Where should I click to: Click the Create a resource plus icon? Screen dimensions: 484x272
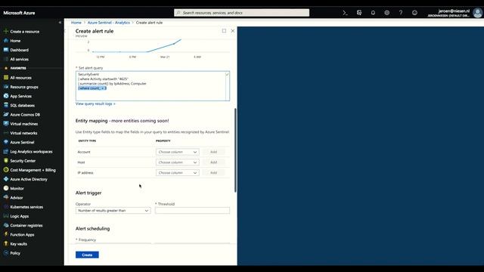pos(5,32)
